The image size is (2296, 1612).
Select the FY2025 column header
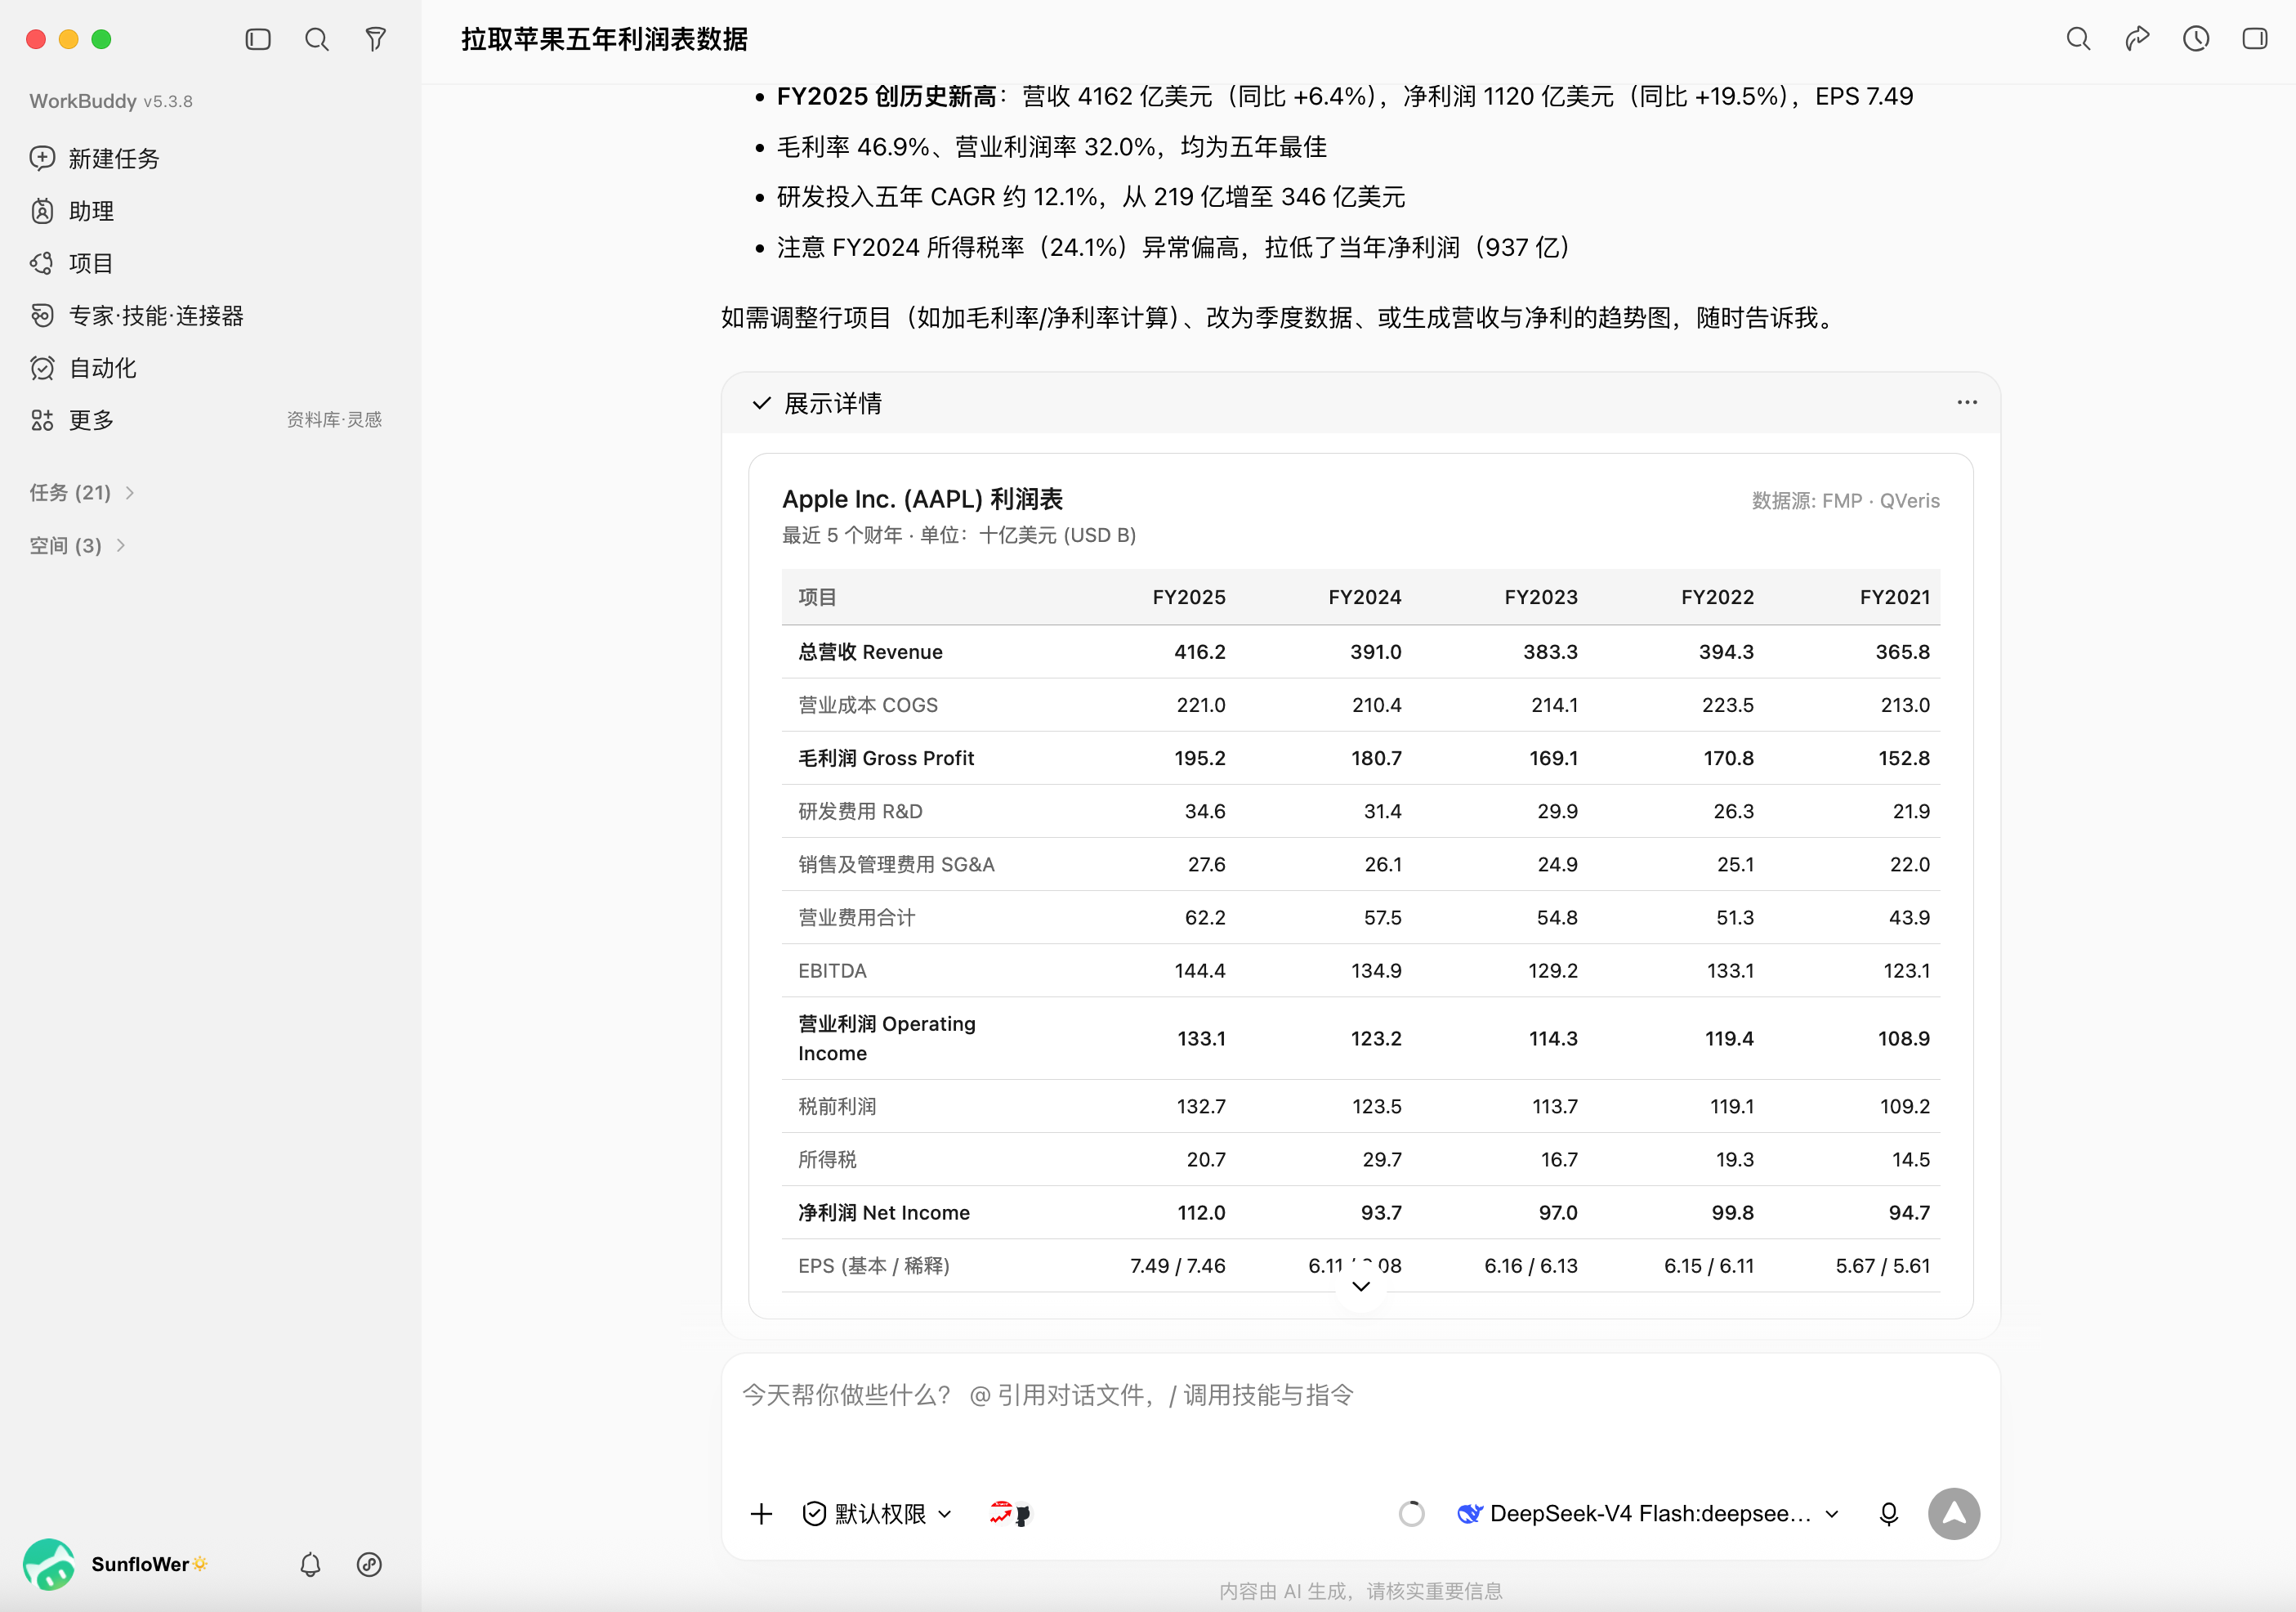pos(1189,598)
